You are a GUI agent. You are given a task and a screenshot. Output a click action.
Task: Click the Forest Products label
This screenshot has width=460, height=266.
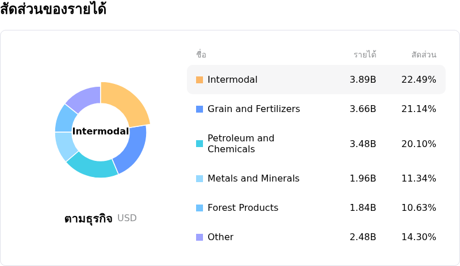coord(243,208)
